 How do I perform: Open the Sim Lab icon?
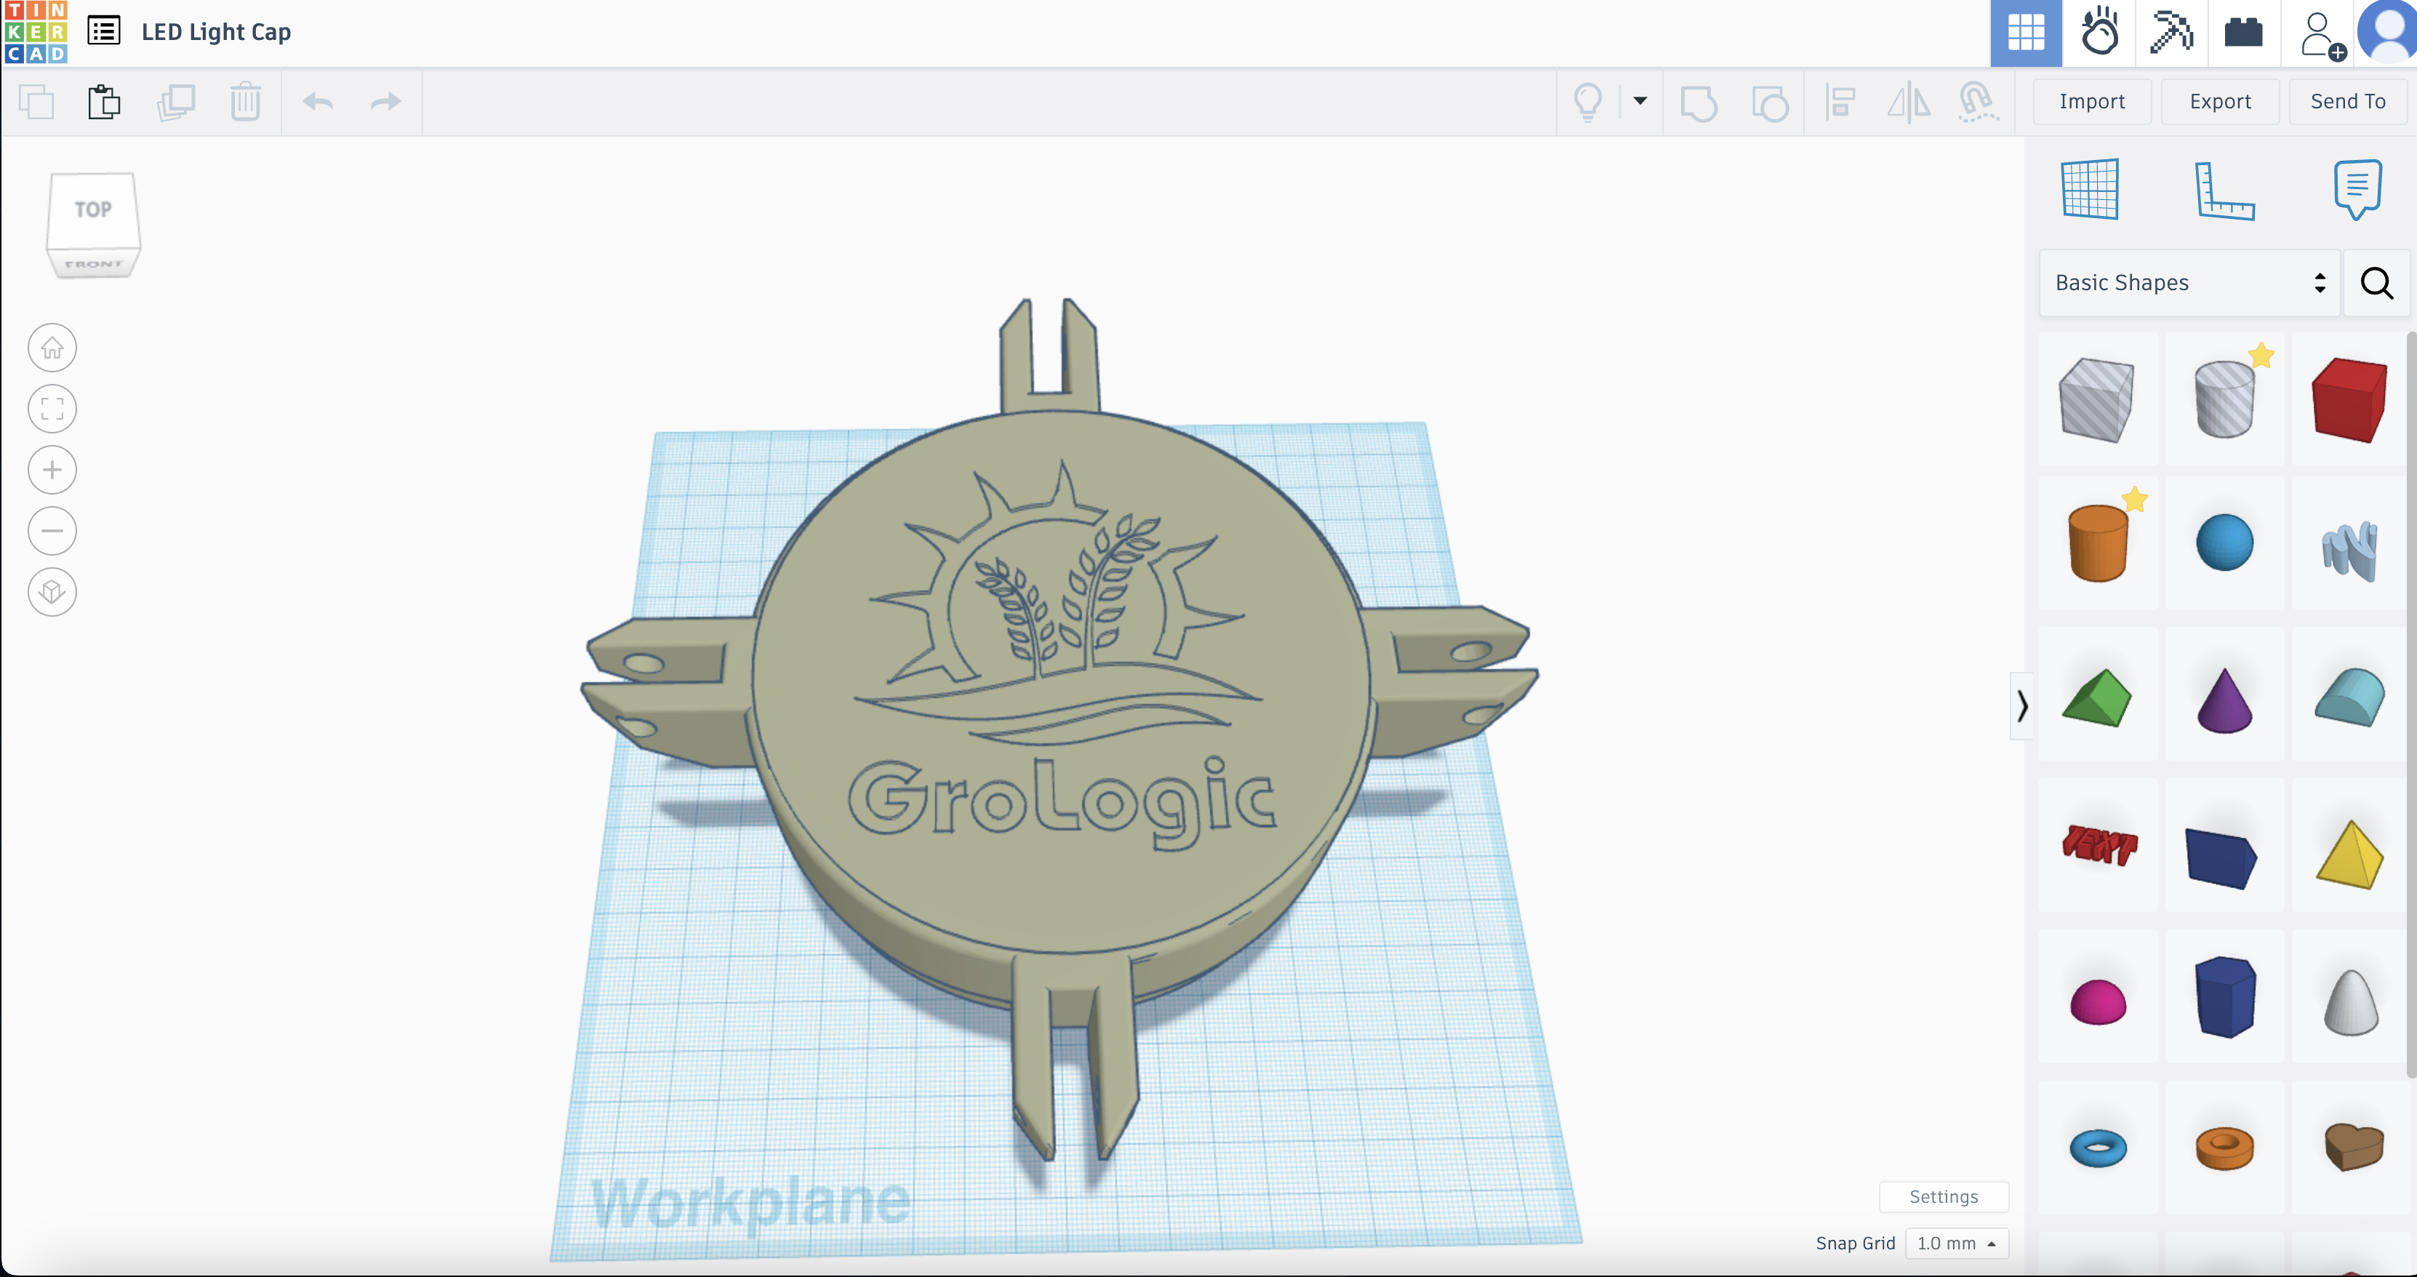click(x=2099, y=33)
